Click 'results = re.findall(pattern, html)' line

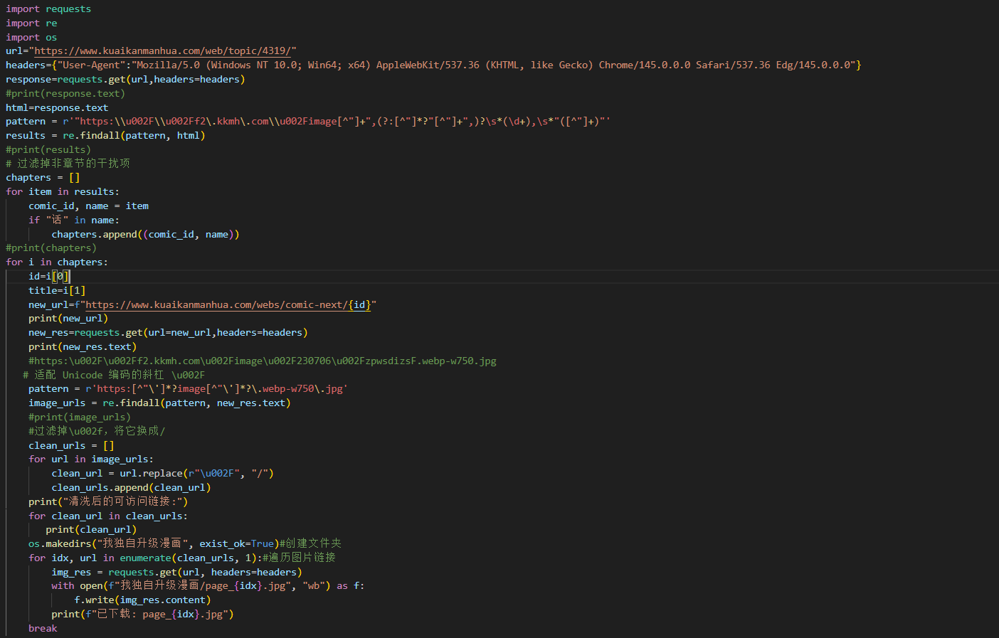point(105,136)
